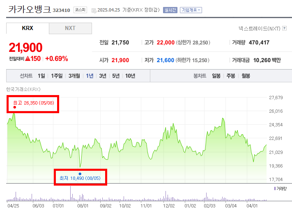Viewport: 292px width, 214px height.
Task: Switch to the KRX tab
Action: pos(28,28)
